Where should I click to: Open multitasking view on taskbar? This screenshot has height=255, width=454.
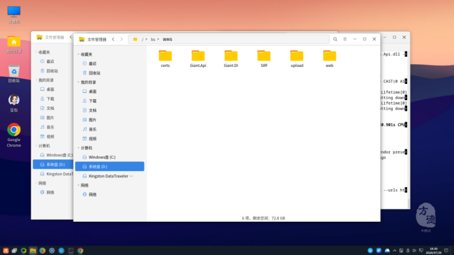coord(14,250)
